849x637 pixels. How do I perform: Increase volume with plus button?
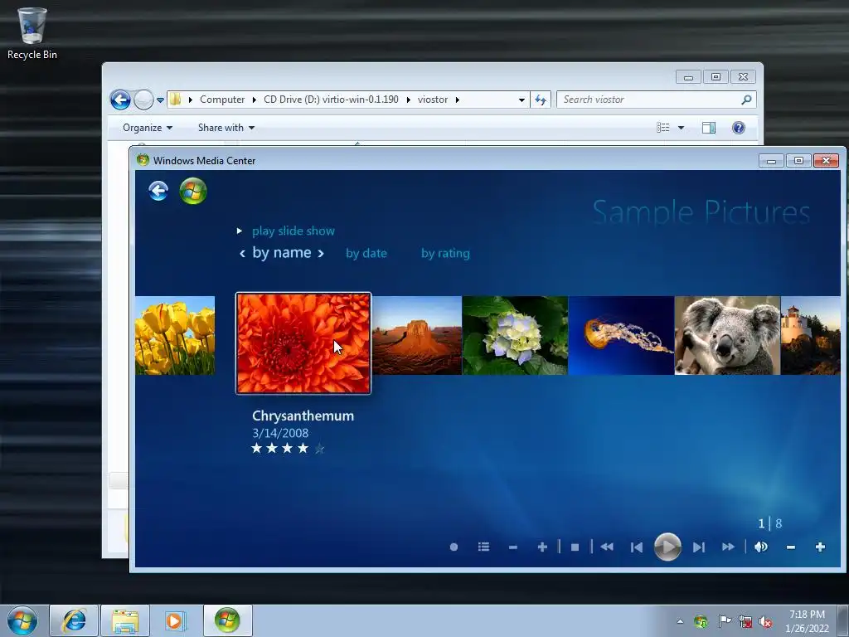click(x=820, y=547)
